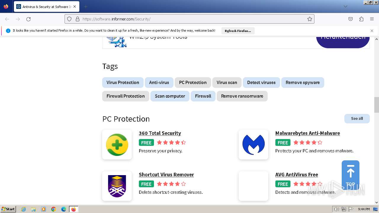
Task: Click the Firefox logo in title bar
Action: pyautogui.click(x=6, y=7)
